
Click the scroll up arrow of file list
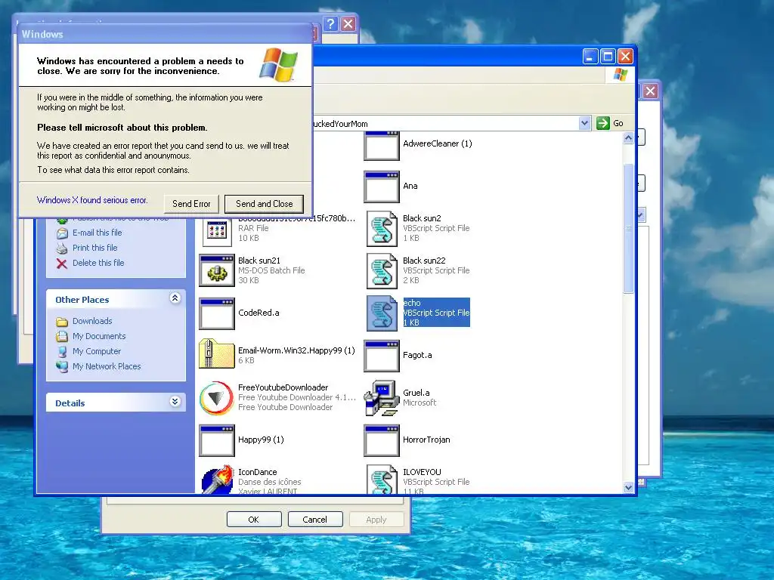point(628,138)
